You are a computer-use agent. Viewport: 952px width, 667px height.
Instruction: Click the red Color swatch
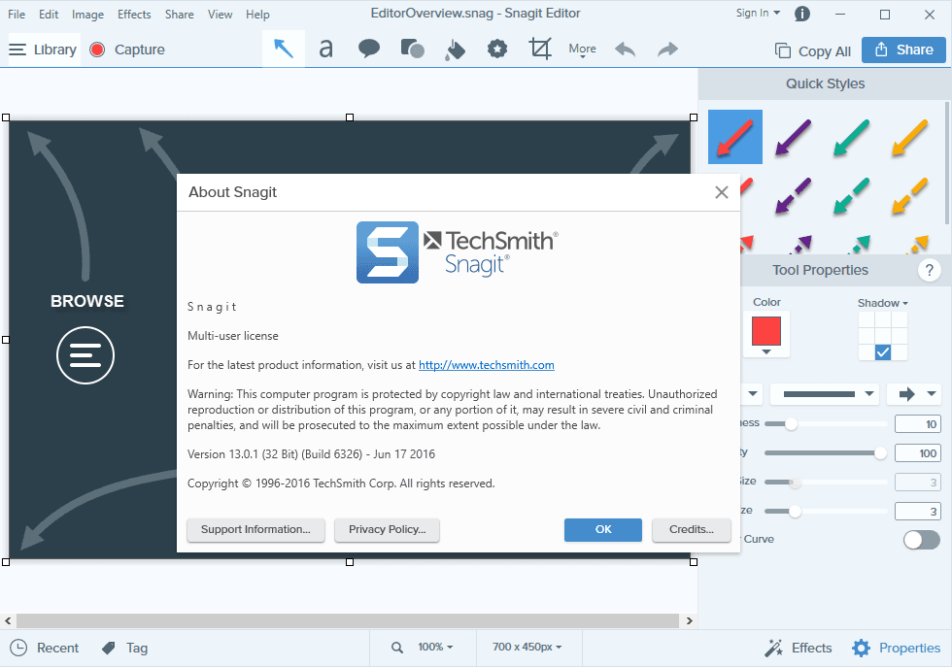pyautogui.click(x=766, y=331)
